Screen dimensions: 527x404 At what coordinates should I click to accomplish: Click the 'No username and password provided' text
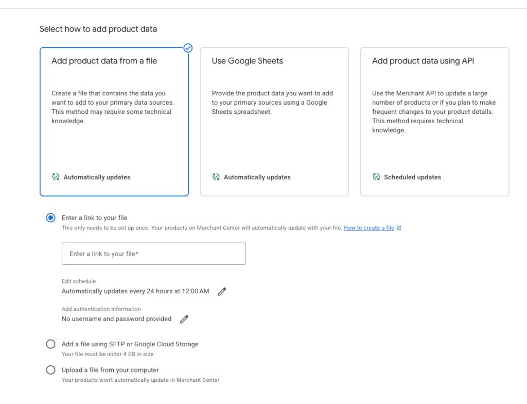pyautogui.click(x=116, y=319)
